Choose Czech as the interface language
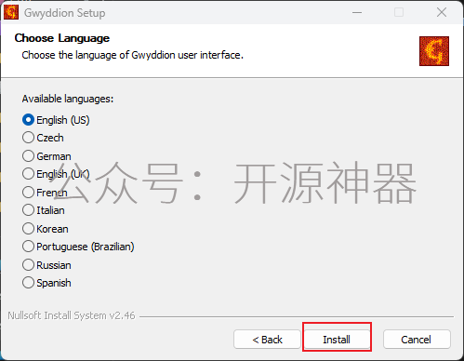This screenshot has width=464, height=361. point(43,138)
